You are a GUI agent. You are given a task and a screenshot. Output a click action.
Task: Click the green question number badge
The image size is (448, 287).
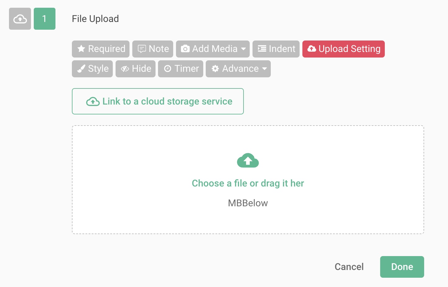(x=44, y=19)
